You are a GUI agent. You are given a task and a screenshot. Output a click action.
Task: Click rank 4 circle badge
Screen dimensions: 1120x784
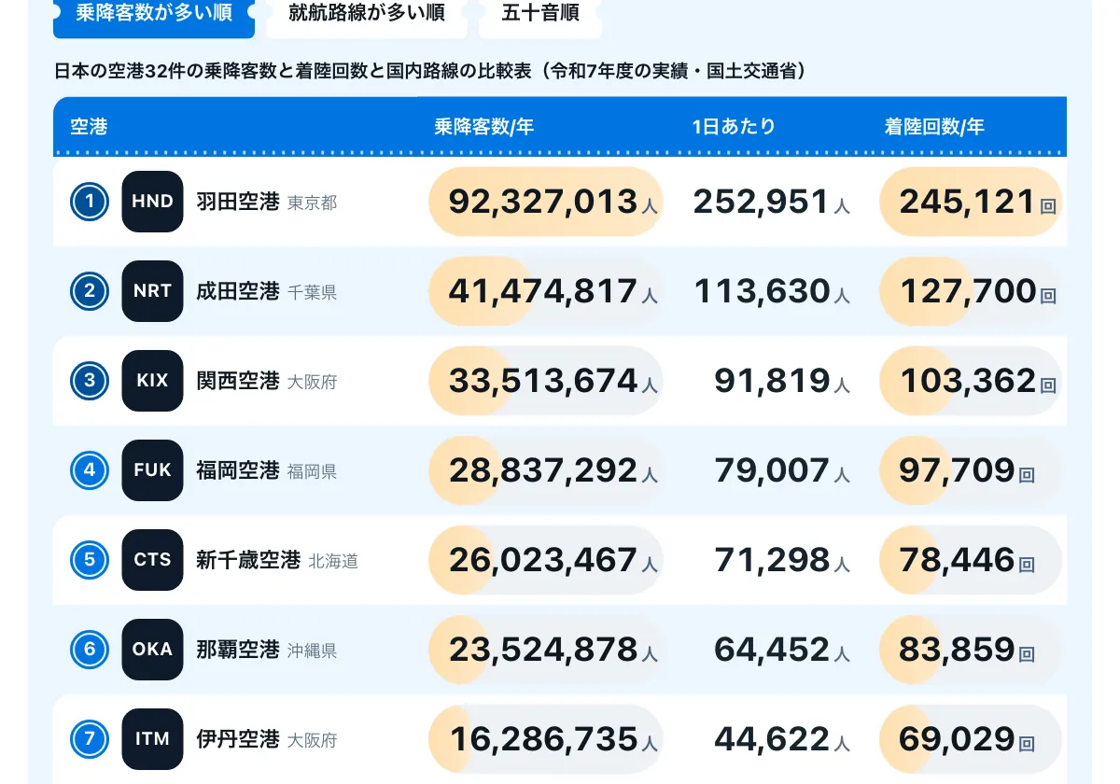[90, 470]
